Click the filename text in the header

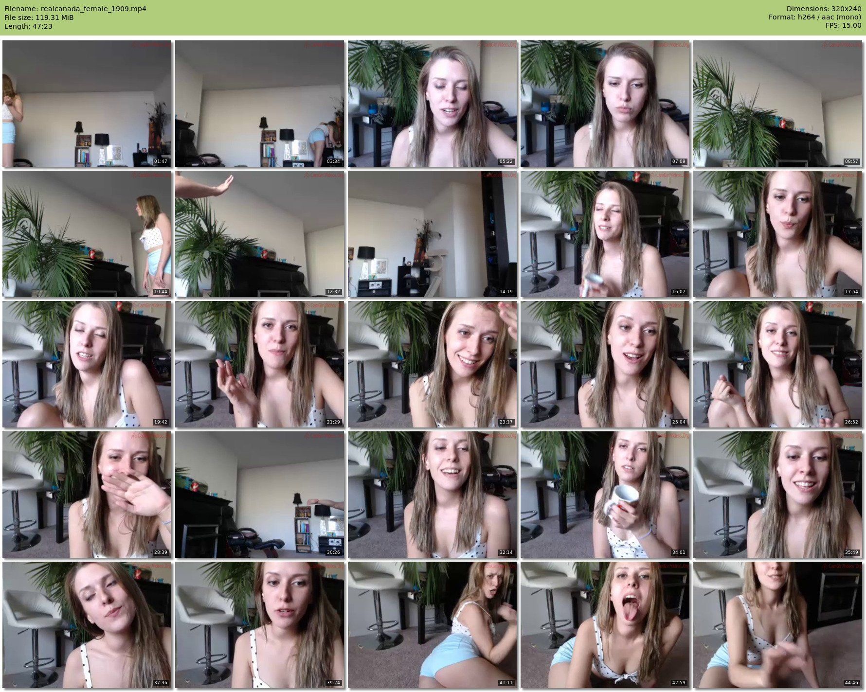[x=75, y=9]
